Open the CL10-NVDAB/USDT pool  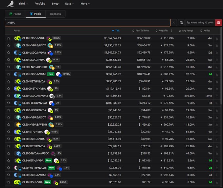[34, 117]
